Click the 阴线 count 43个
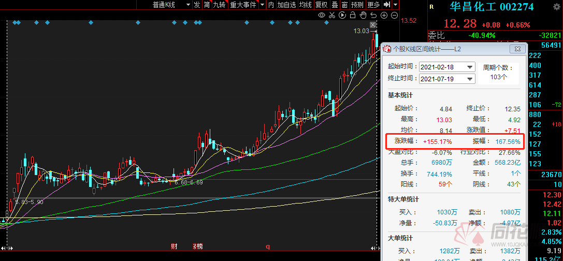 (513, 184)
